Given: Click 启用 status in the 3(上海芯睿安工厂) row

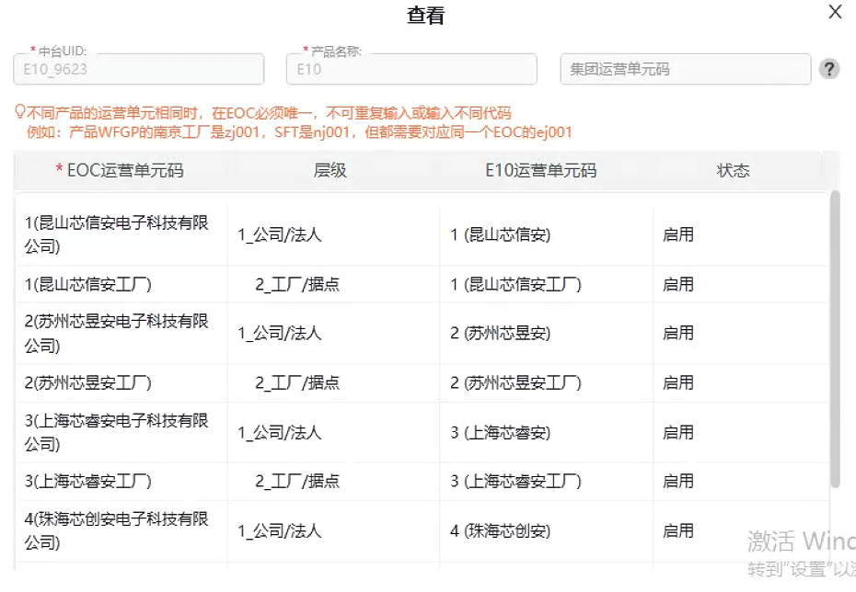Looking at the screenshot, I should pyautogui.click(x=678, y=482).
